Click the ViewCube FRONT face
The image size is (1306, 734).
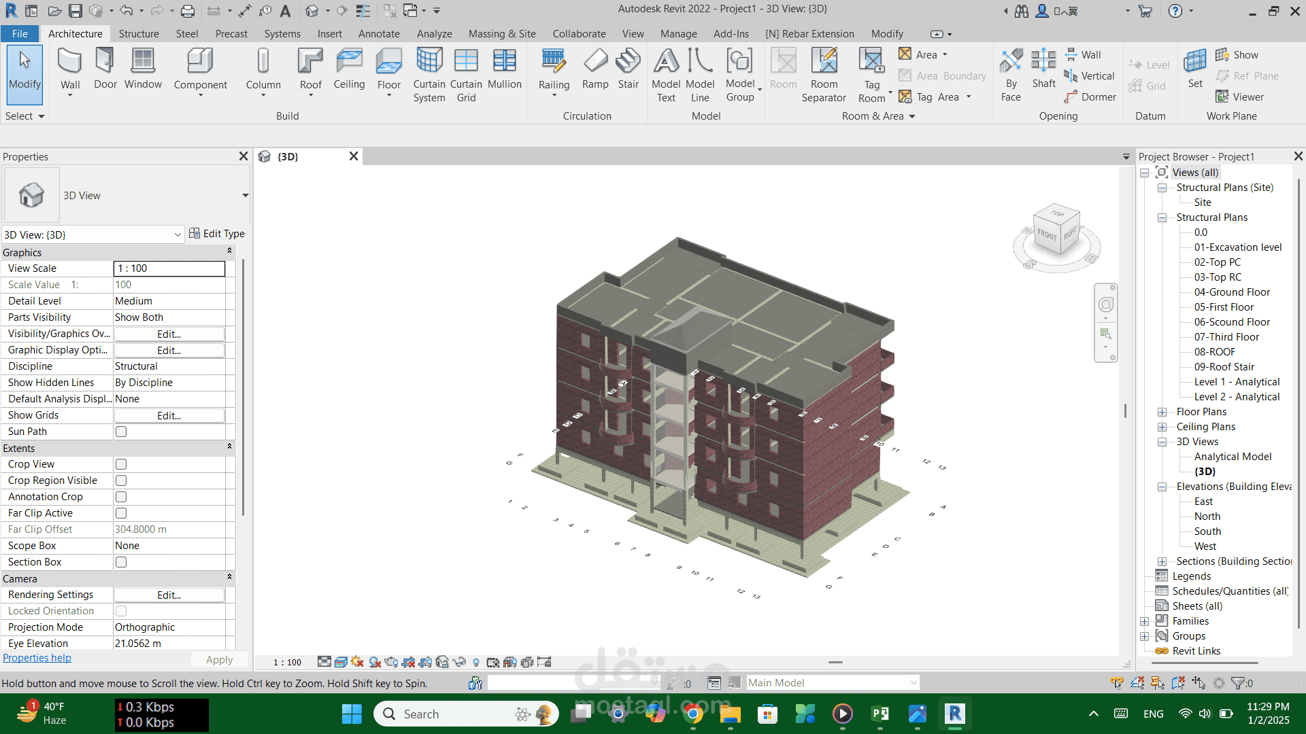point(1047,236)
